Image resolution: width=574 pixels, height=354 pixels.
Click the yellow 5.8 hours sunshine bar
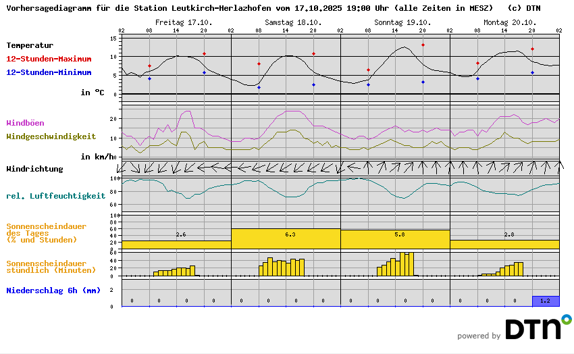tap(395, 239)
